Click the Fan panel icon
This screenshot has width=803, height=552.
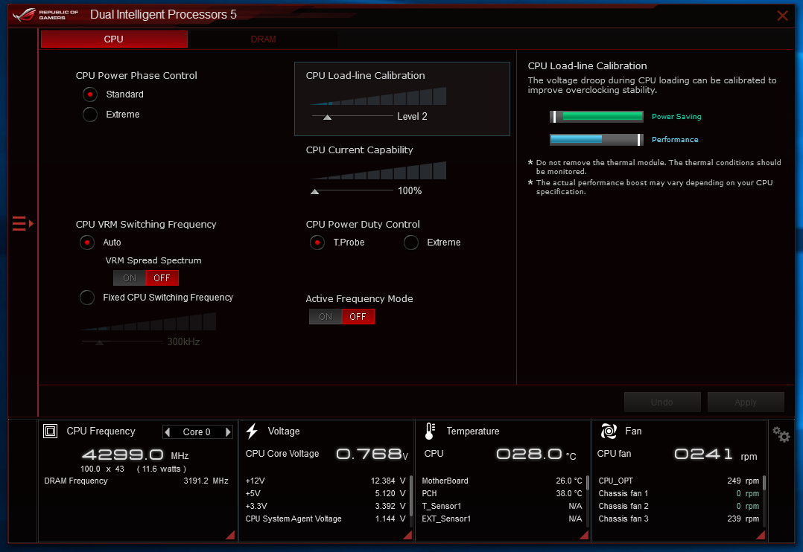pos(609,431)
